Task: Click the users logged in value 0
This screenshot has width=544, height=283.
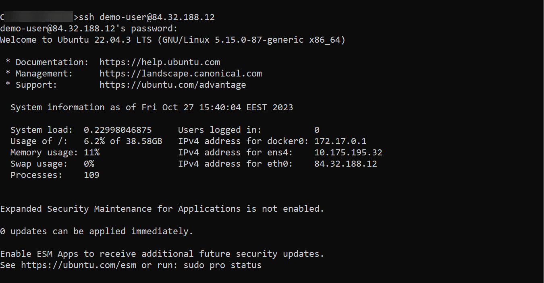Action: (317, 130)
